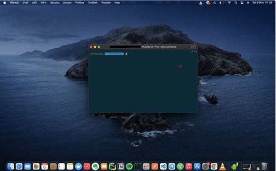This screenshot has width=276, height=171.
Task: Open the Calendar app in the dock
Action: tap(45, 166)
